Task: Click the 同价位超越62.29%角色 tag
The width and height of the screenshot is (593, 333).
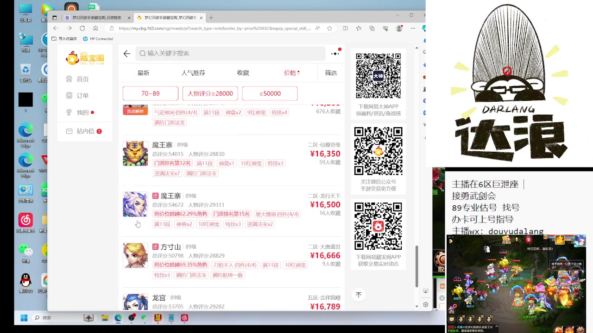Action: [181, 214]
